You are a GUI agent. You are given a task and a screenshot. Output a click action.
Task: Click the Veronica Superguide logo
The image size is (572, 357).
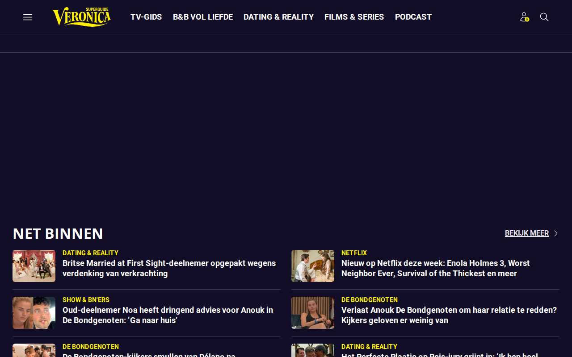pyautogui.click(x=82, y=17)
